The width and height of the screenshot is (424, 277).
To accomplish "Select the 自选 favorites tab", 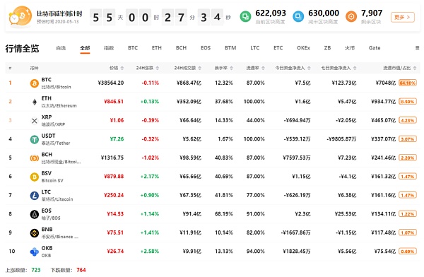I will point(61,48).
